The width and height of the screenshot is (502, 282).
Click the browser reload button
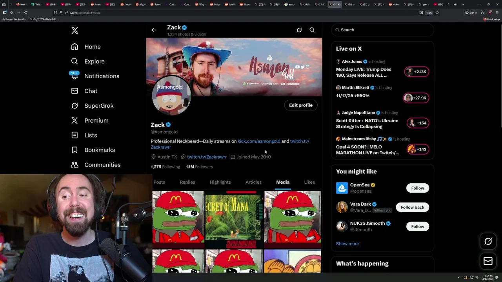click(x=26, y=13)
